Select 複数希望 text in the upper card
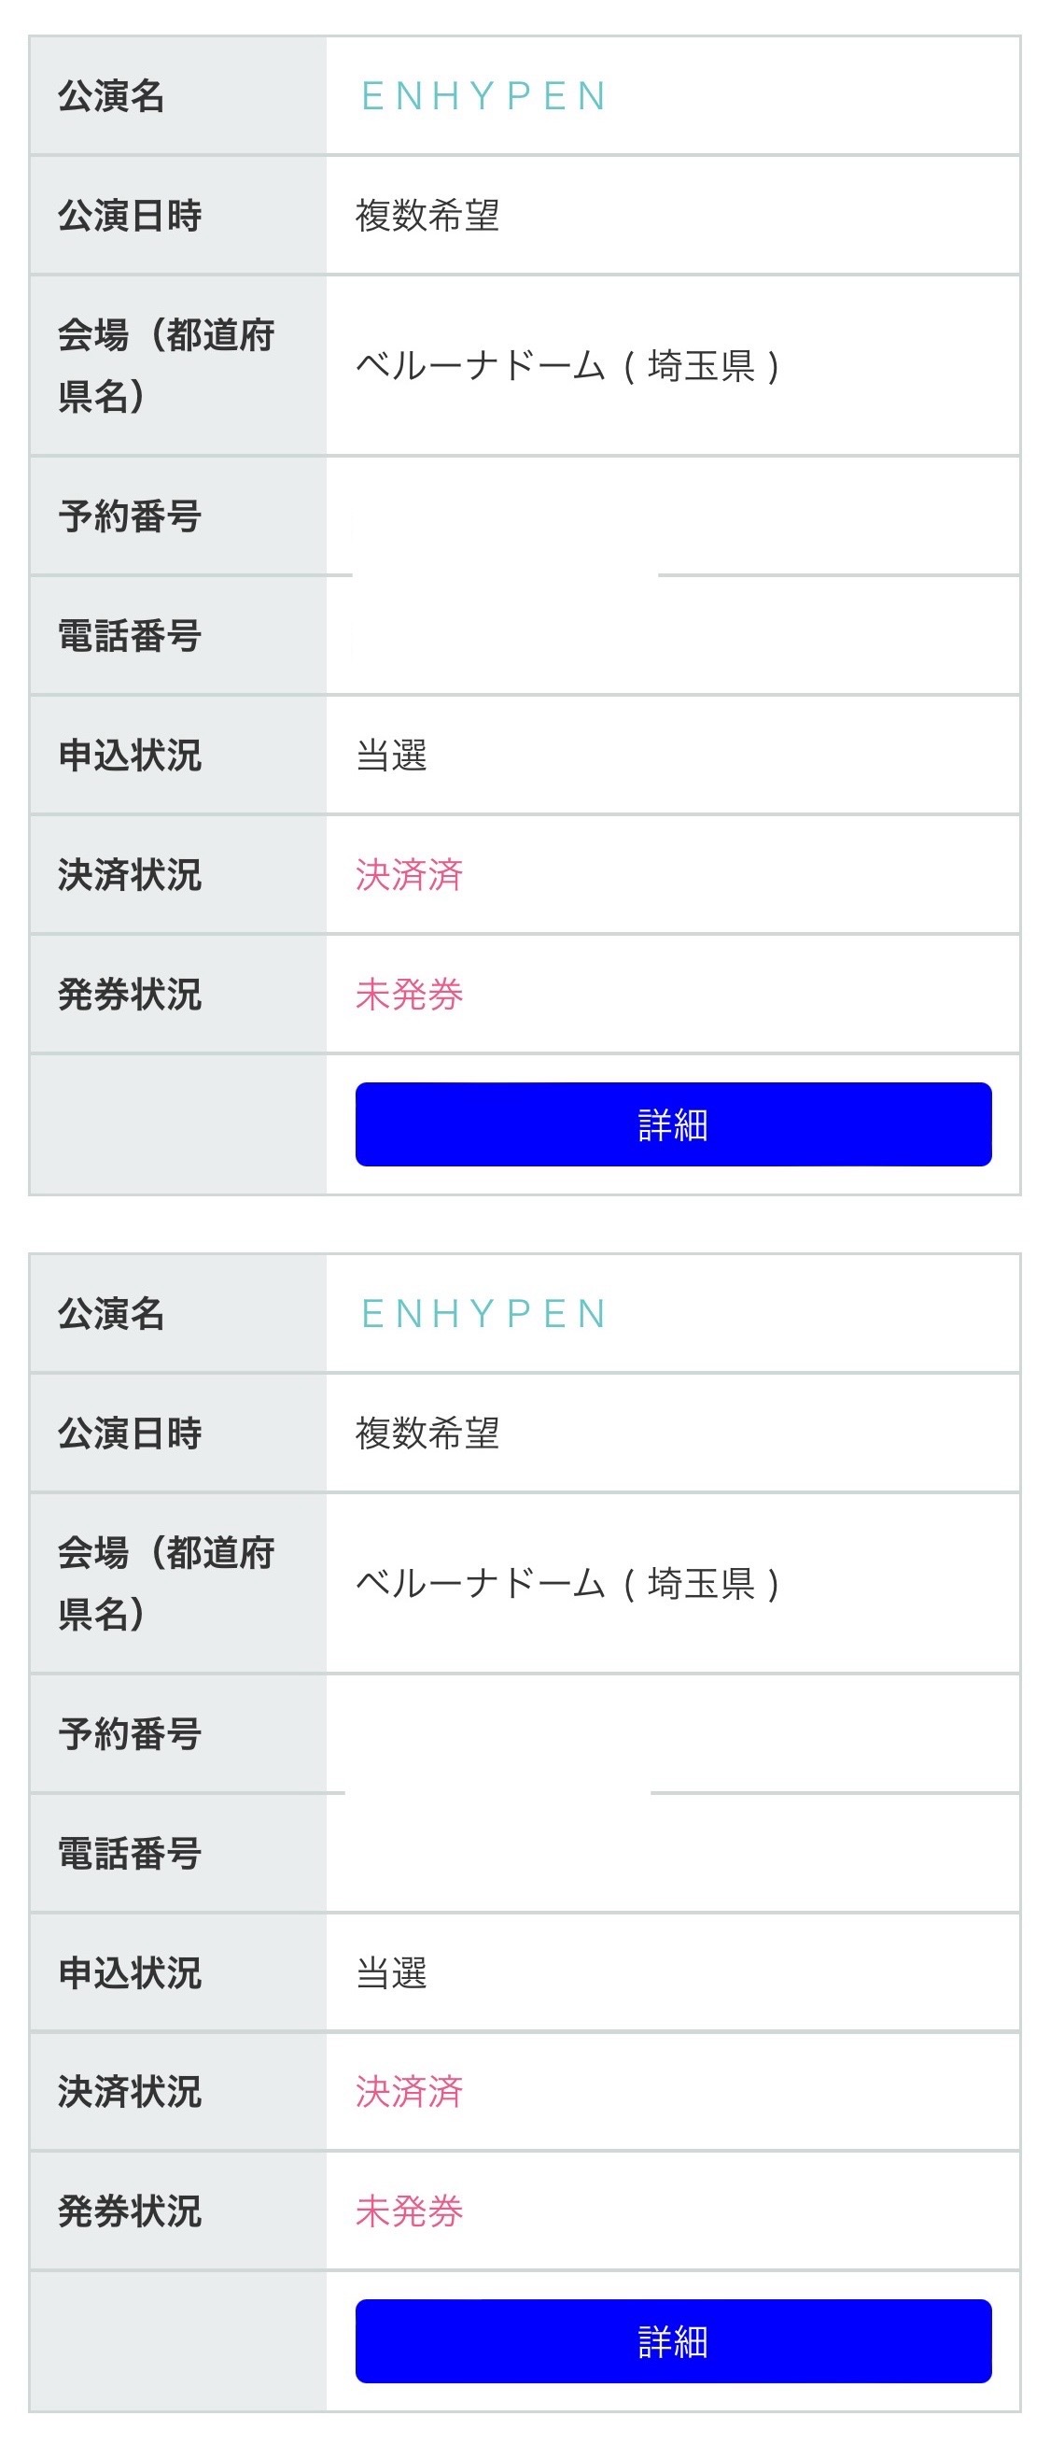The height and width of the screenshot is (2444, 1050). (427, 216)
